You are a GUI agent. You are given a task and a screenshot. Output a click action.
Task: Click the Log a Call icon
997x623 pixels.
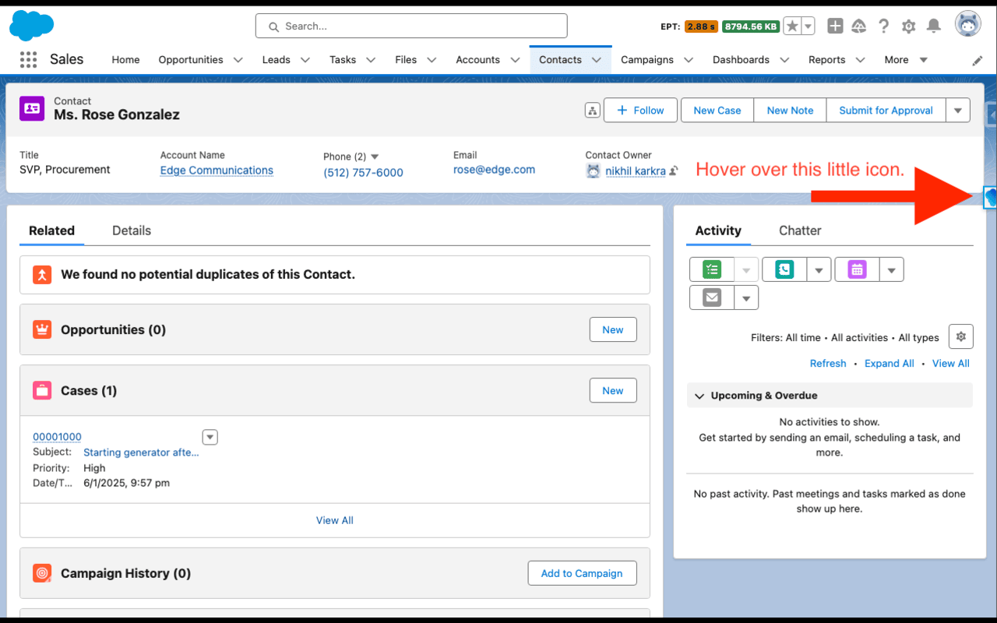coord(784,270)
